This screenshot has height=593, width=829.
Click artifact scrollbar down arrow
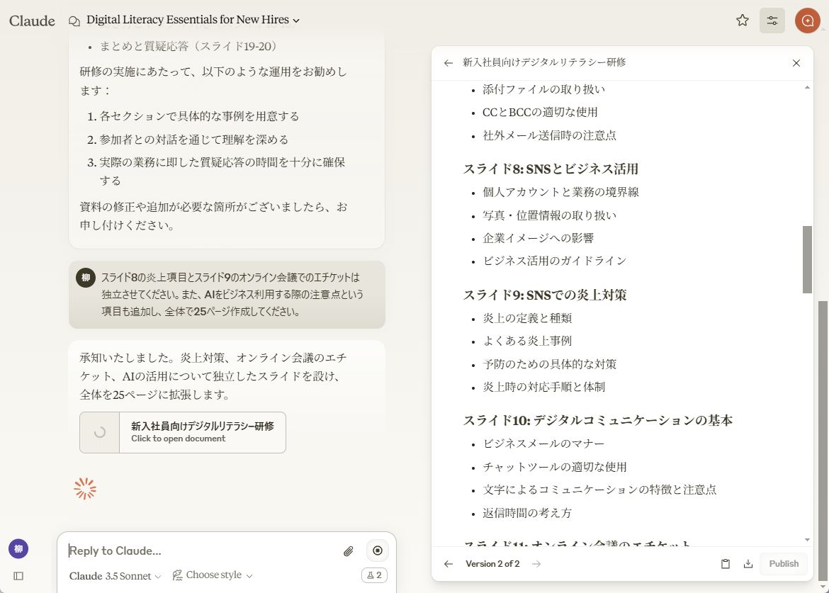tap(807, 540)
